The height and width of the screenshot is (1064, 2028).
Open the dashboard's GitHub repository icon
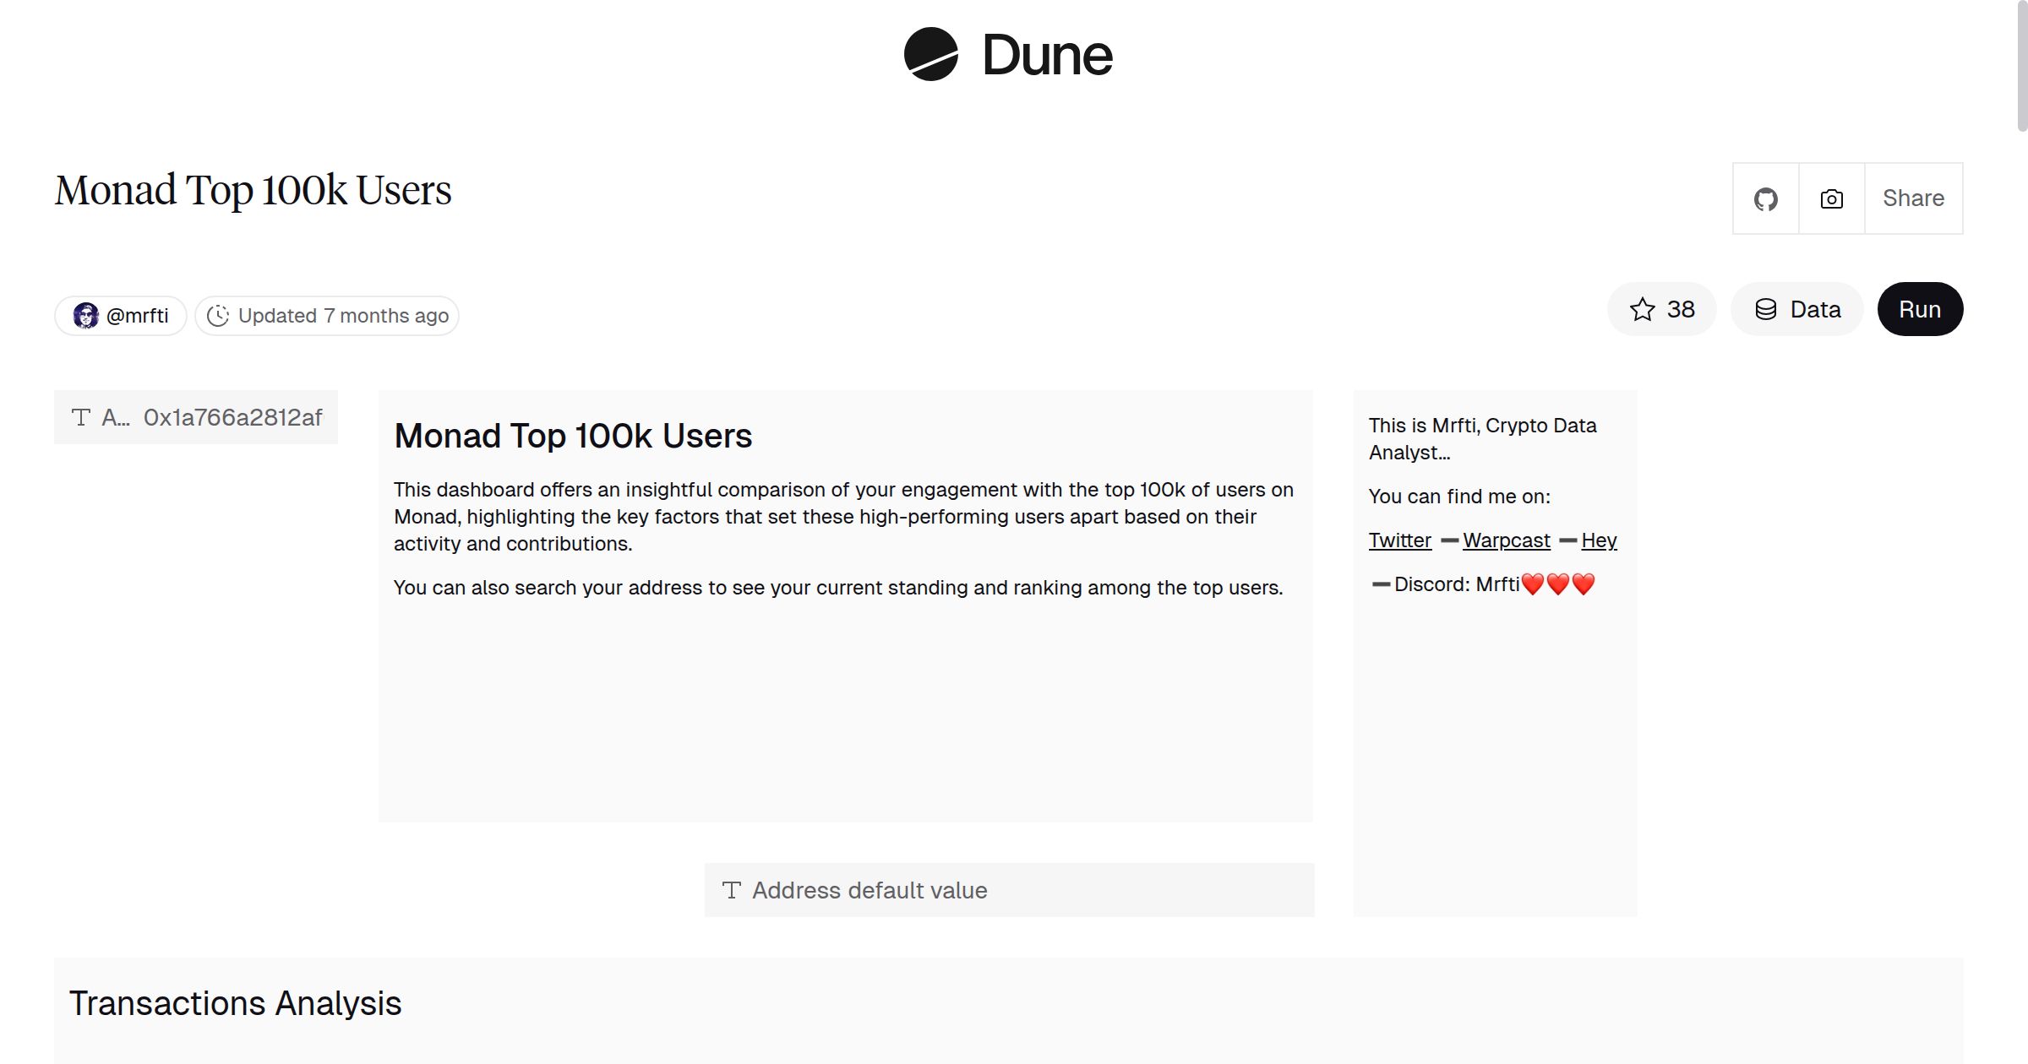coord(1765,198)
